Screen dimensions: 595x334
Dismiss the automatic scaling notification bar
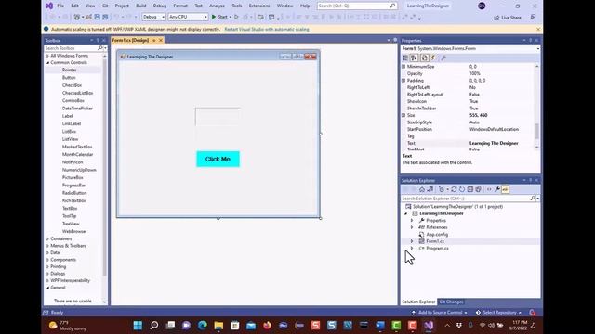[538, 29]
